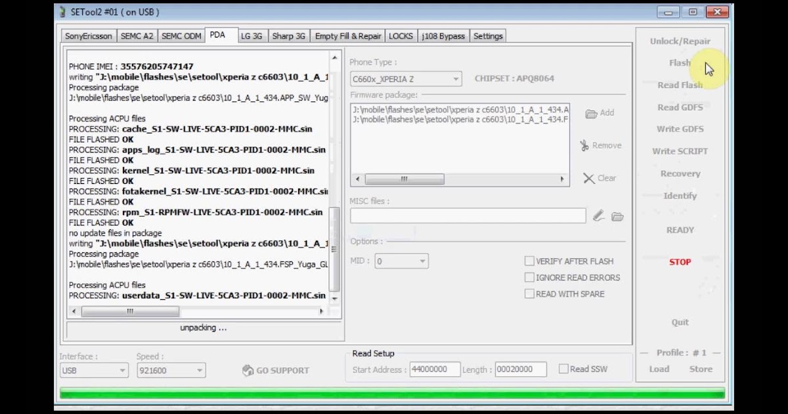The image size is (788, 414).
Task: Click the 'unpacking ...' status text
Action: [204, 327]
